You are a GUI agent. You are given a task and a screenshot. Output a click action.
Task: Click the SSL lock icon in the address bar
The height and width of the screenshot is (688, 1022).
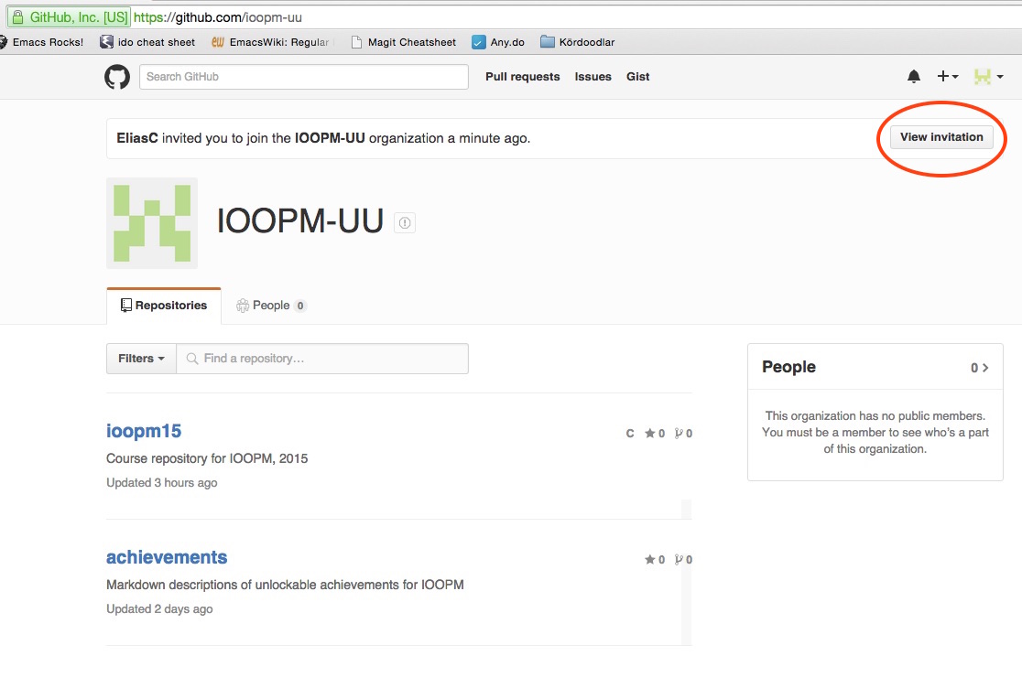click(18, 16)
